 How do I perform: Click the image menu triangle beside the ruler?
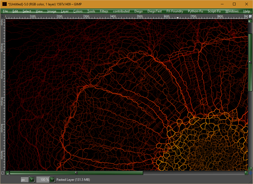[3, 16]
